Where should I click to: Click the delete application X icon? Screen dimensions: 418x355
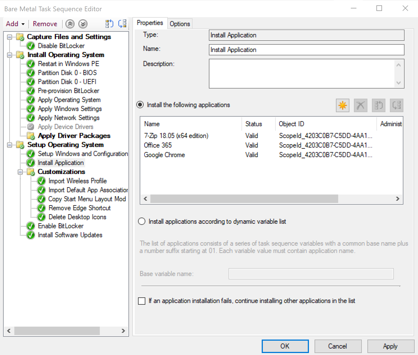361,105
